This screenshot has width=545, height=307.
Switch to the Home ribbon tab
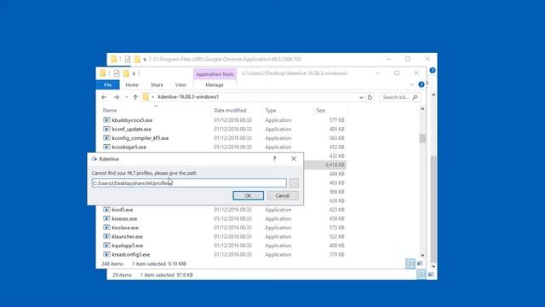132,85
